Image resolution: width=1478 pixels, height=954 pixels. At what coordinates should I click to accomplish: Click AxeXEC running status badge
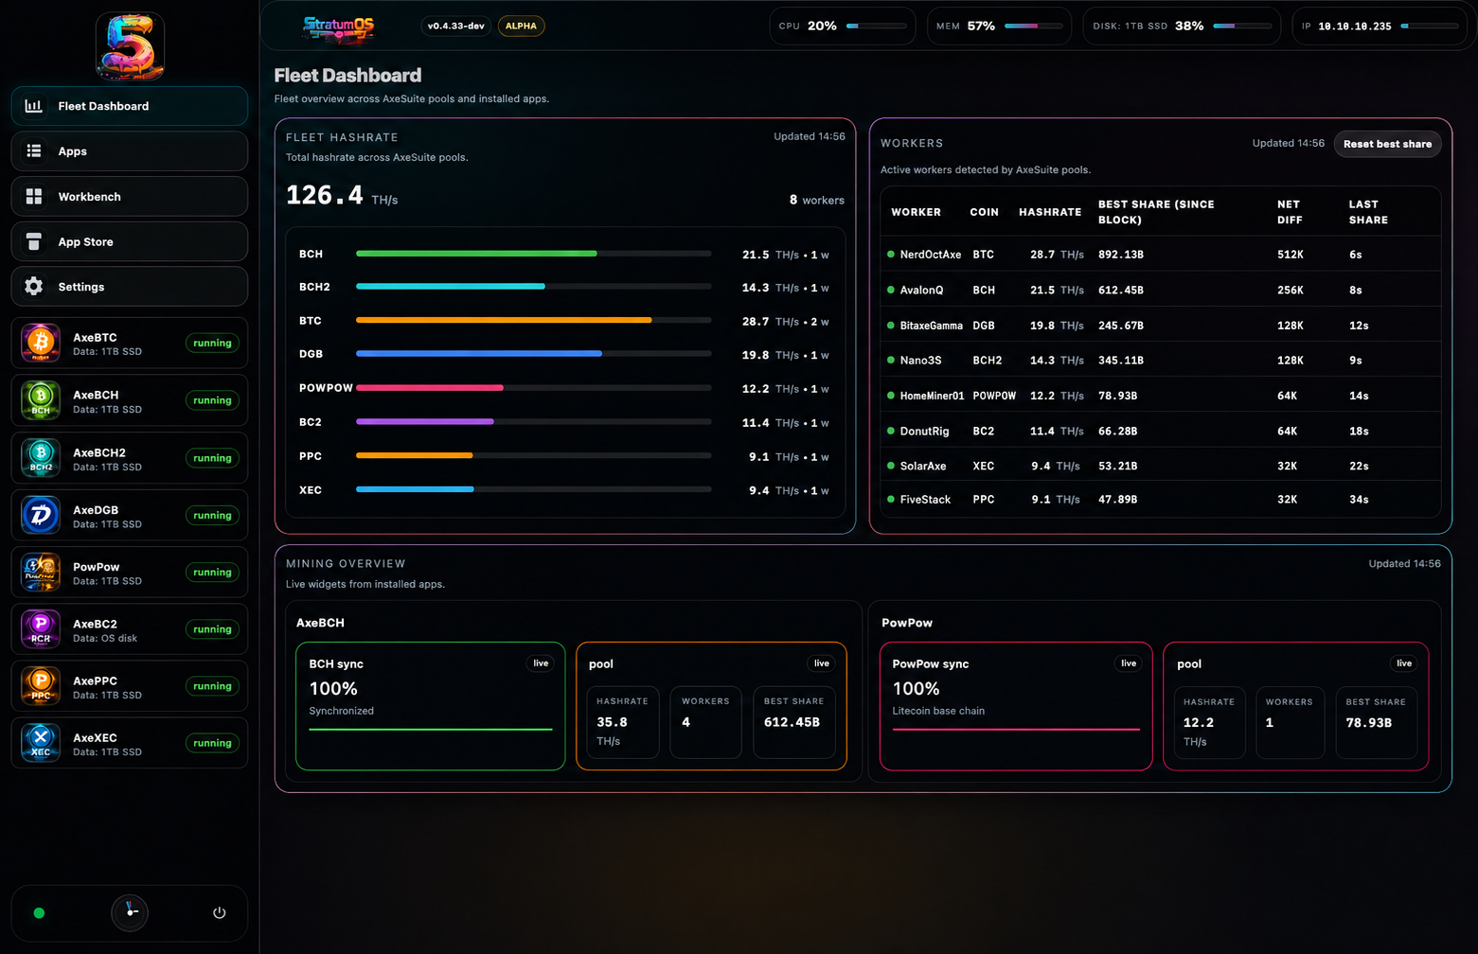pyautogui.click(x=212, y=743)
